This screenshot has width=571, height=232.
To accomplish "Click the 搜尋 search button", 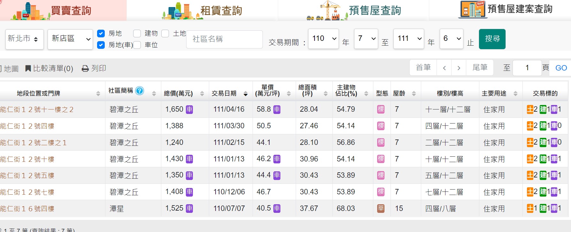I will (492, 39).
